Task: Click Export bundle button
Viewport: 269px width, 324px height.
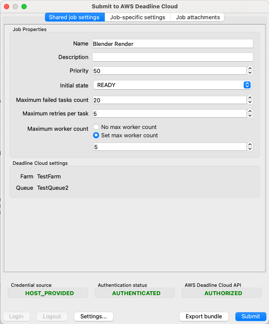Action: 203,317
